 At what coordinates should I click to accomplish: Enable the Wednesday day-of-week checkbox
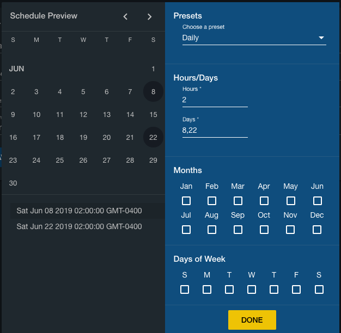(x=252, y=289)
